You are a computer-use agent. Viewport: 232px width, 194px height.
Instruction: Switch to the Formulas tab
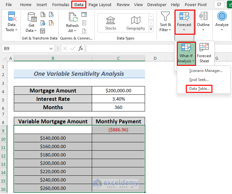click(x=61, y=4)
